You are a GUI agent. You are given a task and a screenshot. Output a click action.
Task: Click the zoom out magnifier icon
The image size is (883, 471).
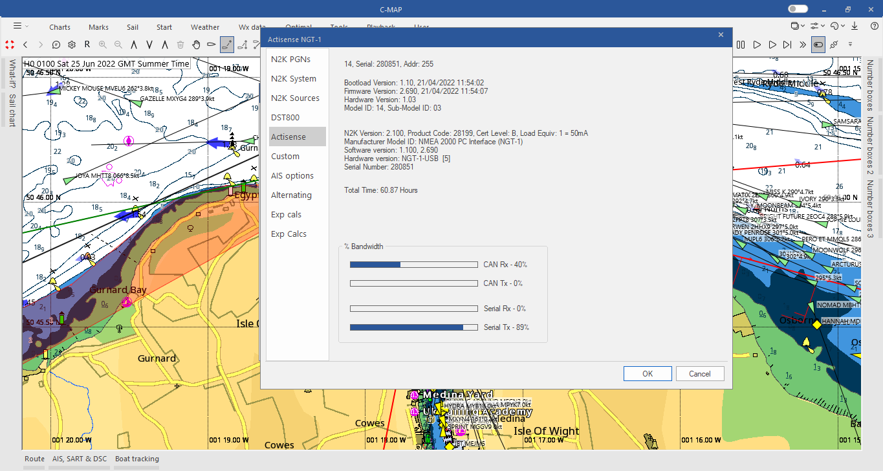point(118,45)
